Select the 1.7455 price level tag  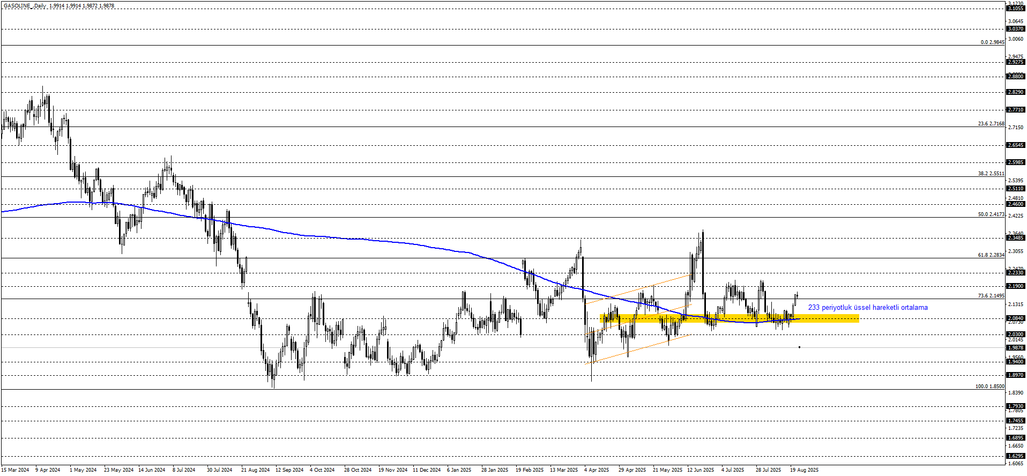click(1016, 421)
